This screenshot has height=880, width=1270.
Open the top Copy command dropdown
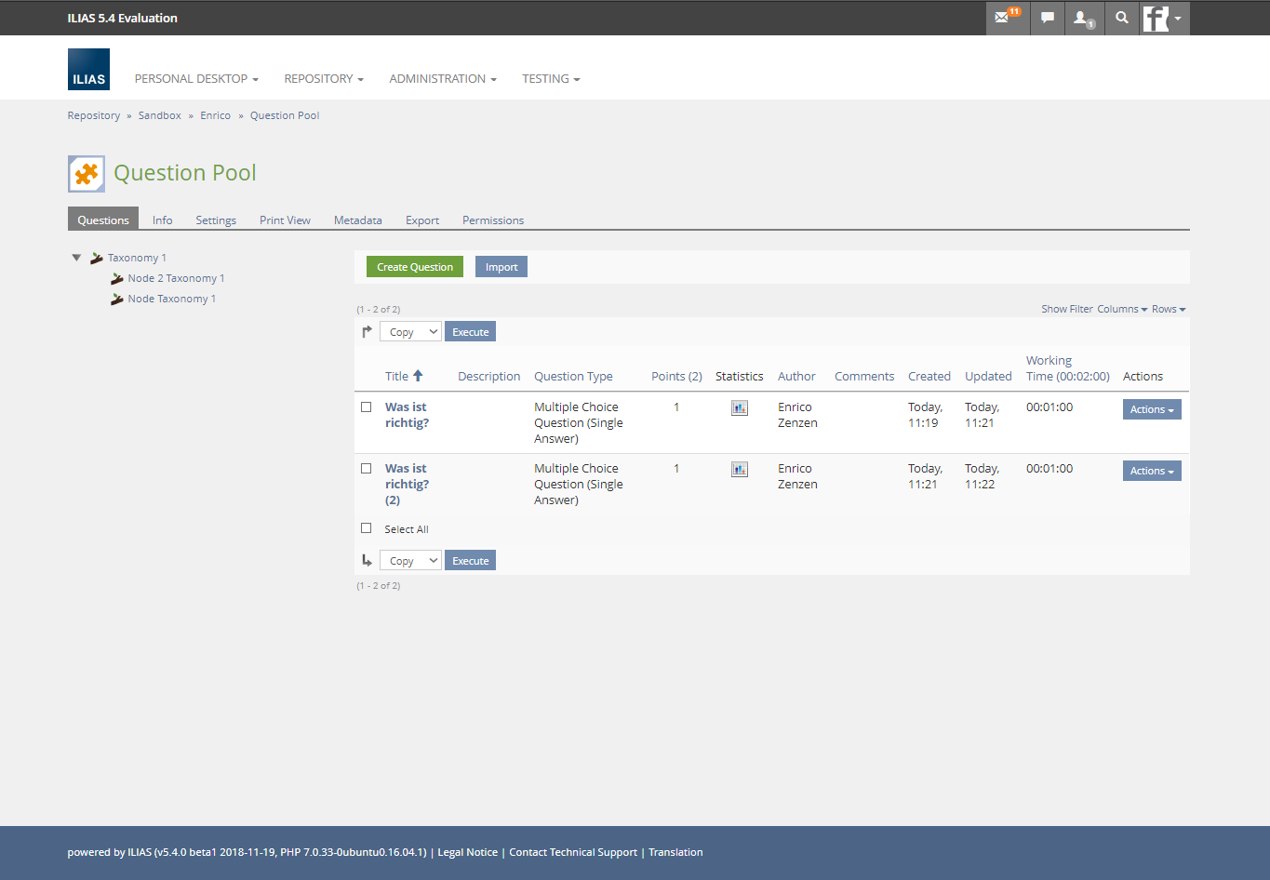tap(410, 332)
